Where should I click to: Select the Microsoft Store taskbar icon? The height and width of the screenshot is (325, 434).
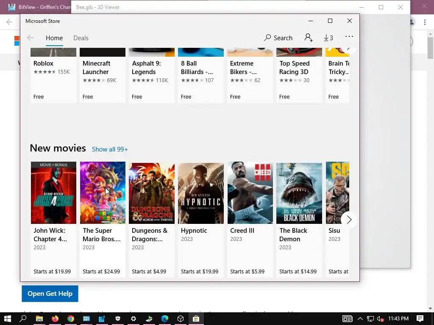point(196,319)
